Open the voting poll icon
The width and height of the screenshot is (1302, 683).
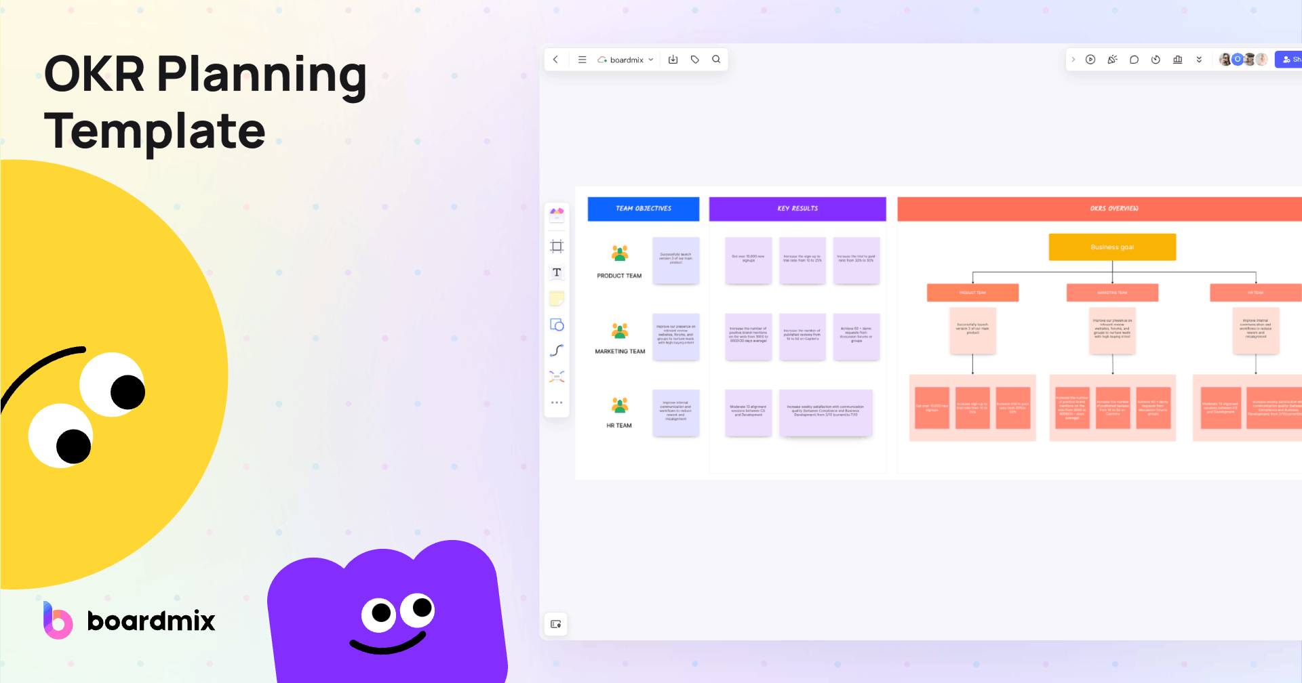(x=1177, y=60)
